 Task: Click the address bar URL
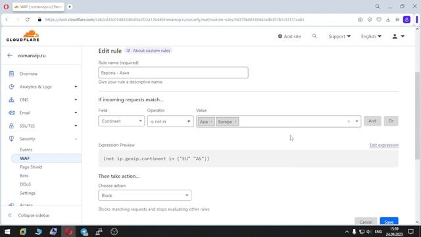click(x=174, y=20)
